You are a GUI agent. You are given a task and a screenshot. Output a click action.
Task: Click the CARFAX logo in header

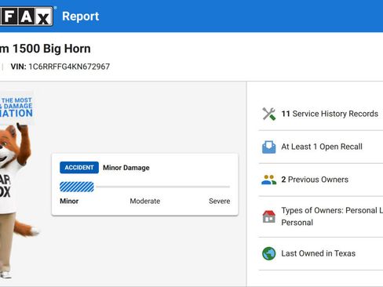(x=26, y=16)
